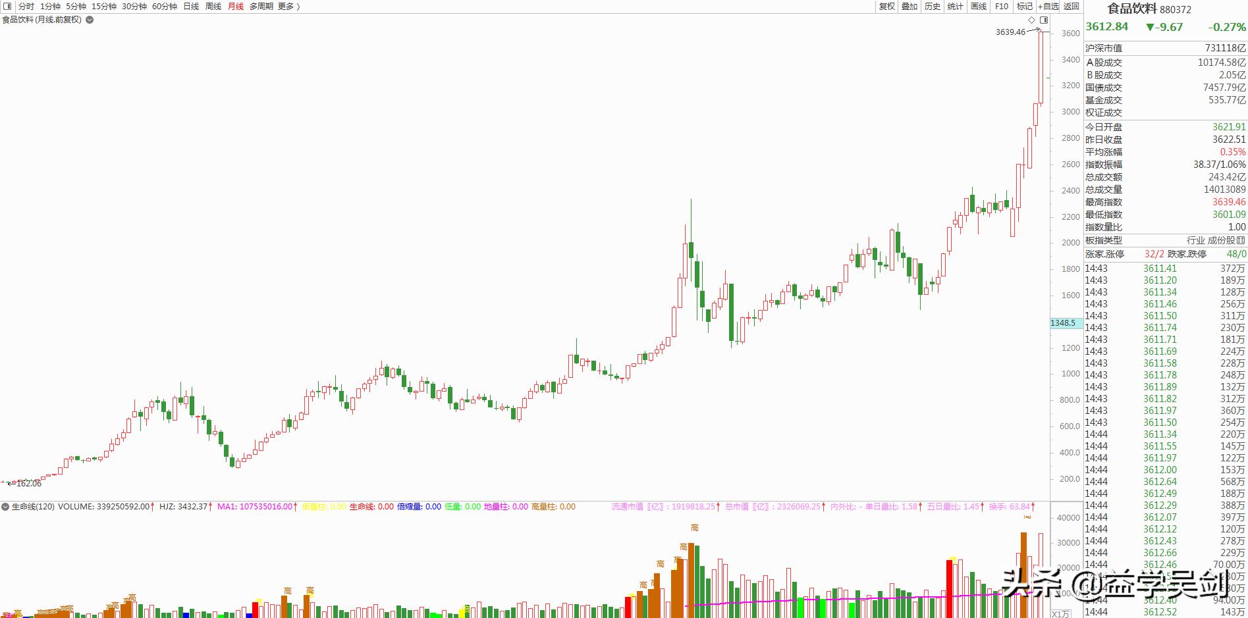The height and width of the screenshot is (618, 1248).
Task: Open the 叠加 overlay tool
Action: point(909,6)
